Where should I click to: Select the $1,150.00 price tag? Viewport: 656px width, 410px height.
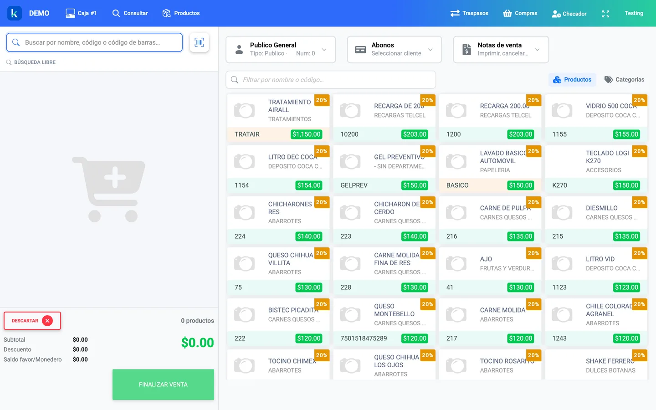pyautogui.click(x=307, y=134)
